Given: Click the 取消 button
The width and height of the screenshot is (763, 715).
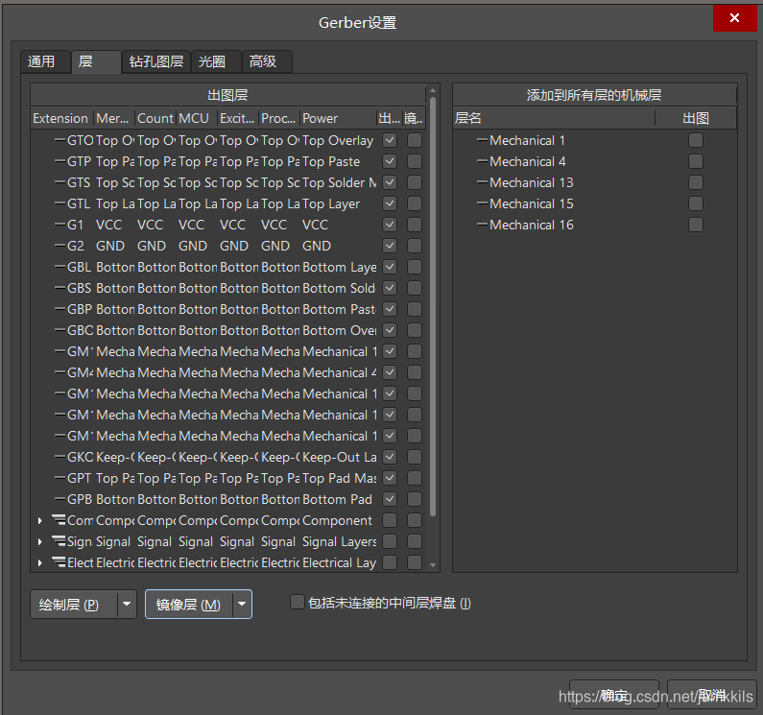Looking at the screenshot, I should [711, 695].
